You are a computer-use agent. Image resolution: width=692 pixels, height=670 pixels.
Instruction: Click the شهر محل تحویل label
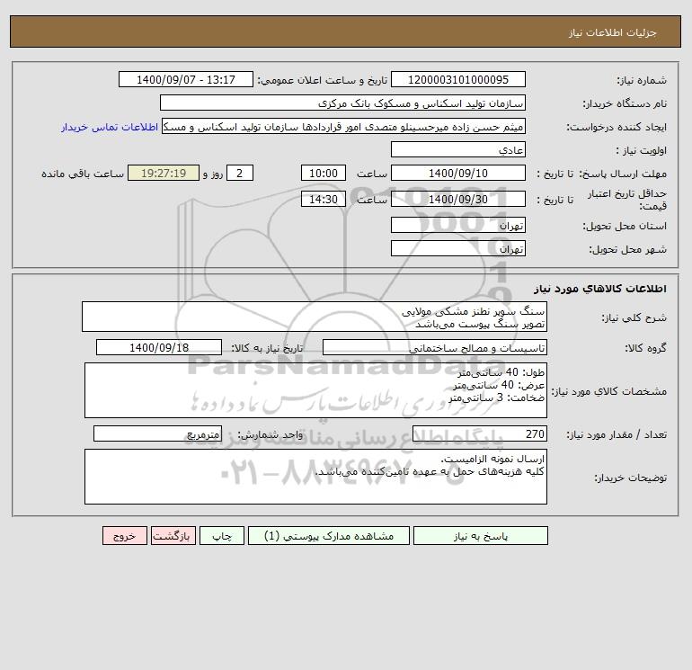pos(628,249)
